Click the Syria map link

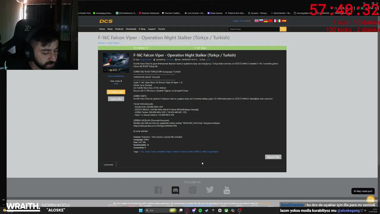pos(208,60)
